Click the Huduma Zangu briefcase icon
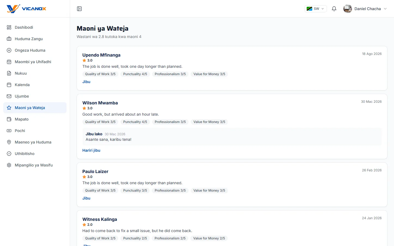The width and height of the screenshot is (394, 246). 9,39
